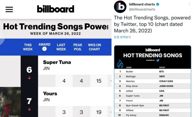Viewport: 194px width, 117px height.
Task: Open the Super Tuna song title
Action: pyautogui.click(x=57, y=62)
